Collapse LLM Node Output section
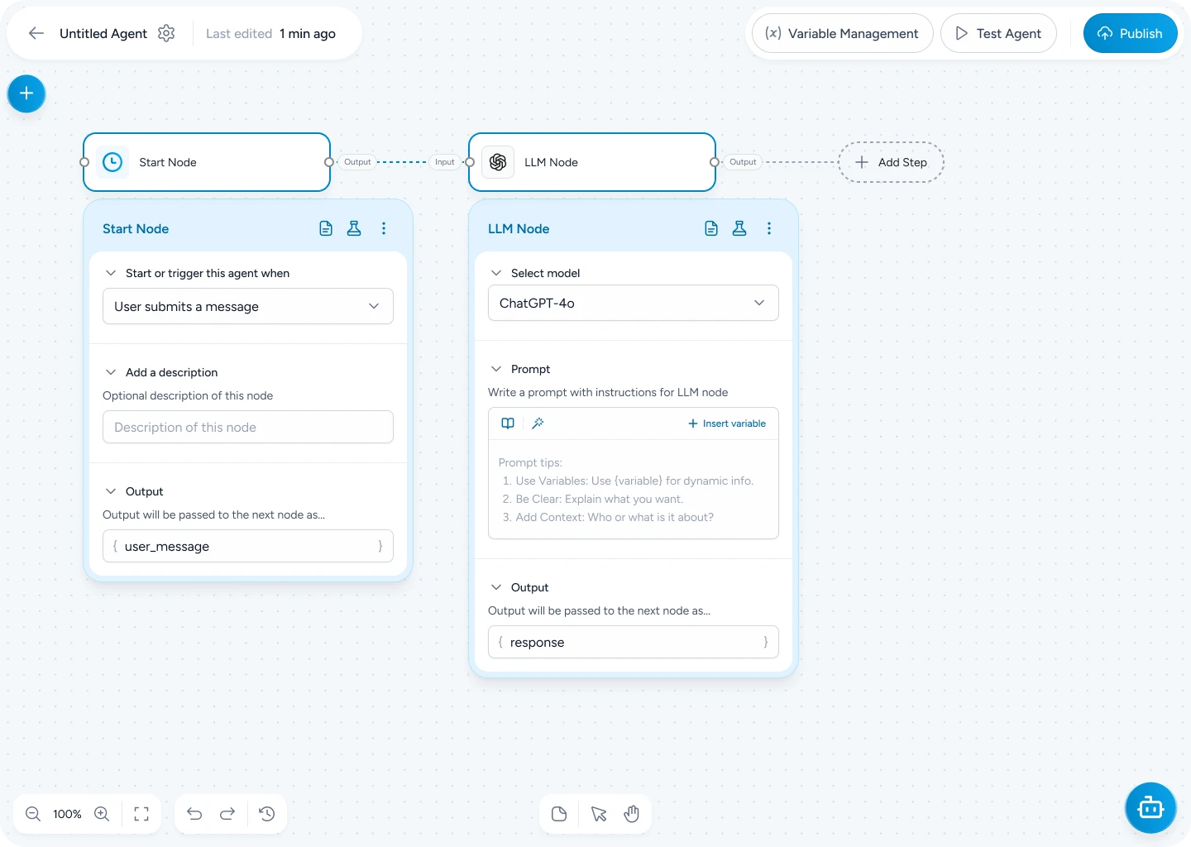Viewport: 1191px width, 847px height. (496, 587)
